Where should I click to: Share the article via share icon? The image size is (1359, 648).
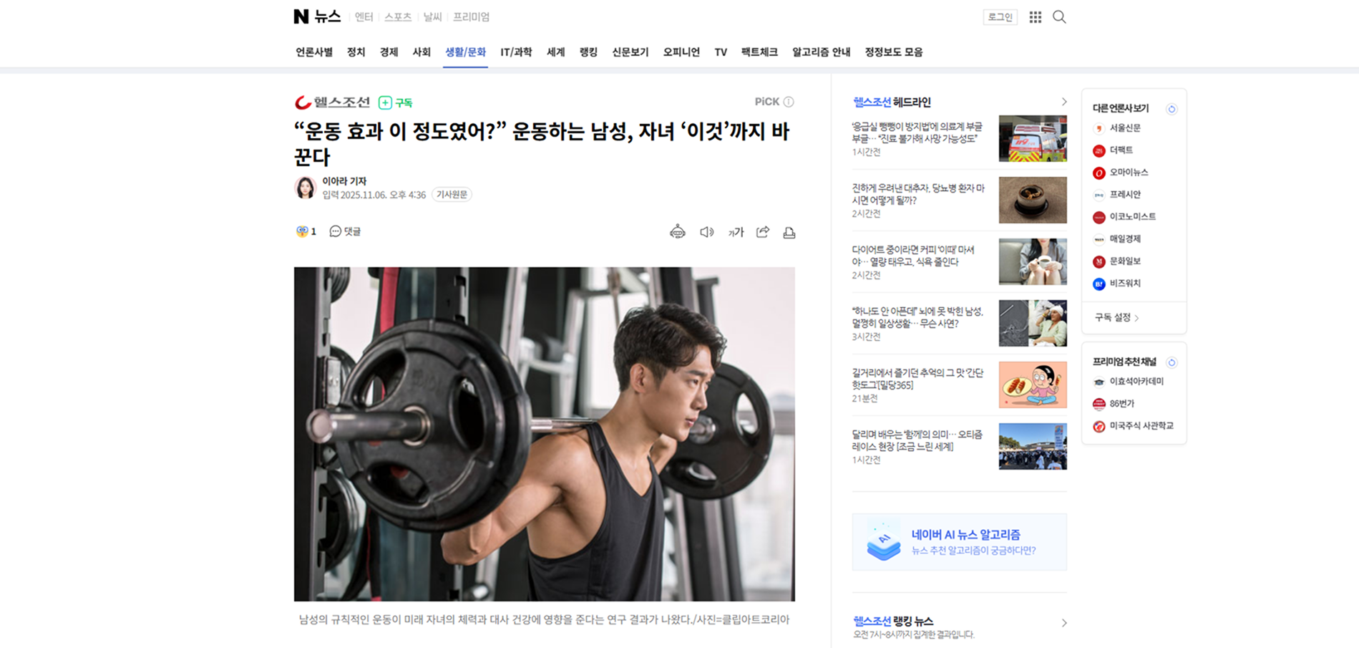(763, 232)
